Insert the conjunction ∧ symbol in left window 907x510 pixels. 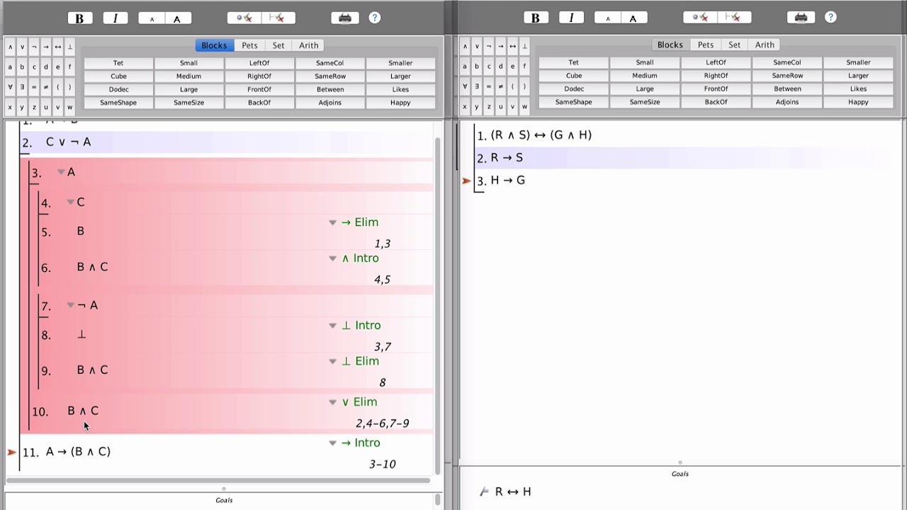(x=10, y=47)
